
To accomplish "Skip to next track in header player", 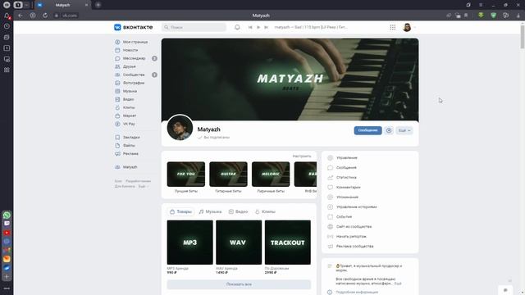I will coord(266,27).
